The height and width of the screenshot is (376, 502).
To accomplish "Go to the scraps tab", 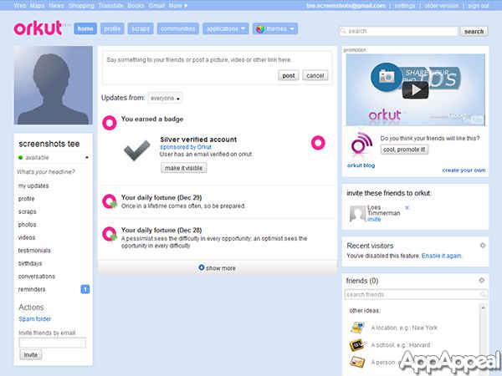I will tap(141, 28).
